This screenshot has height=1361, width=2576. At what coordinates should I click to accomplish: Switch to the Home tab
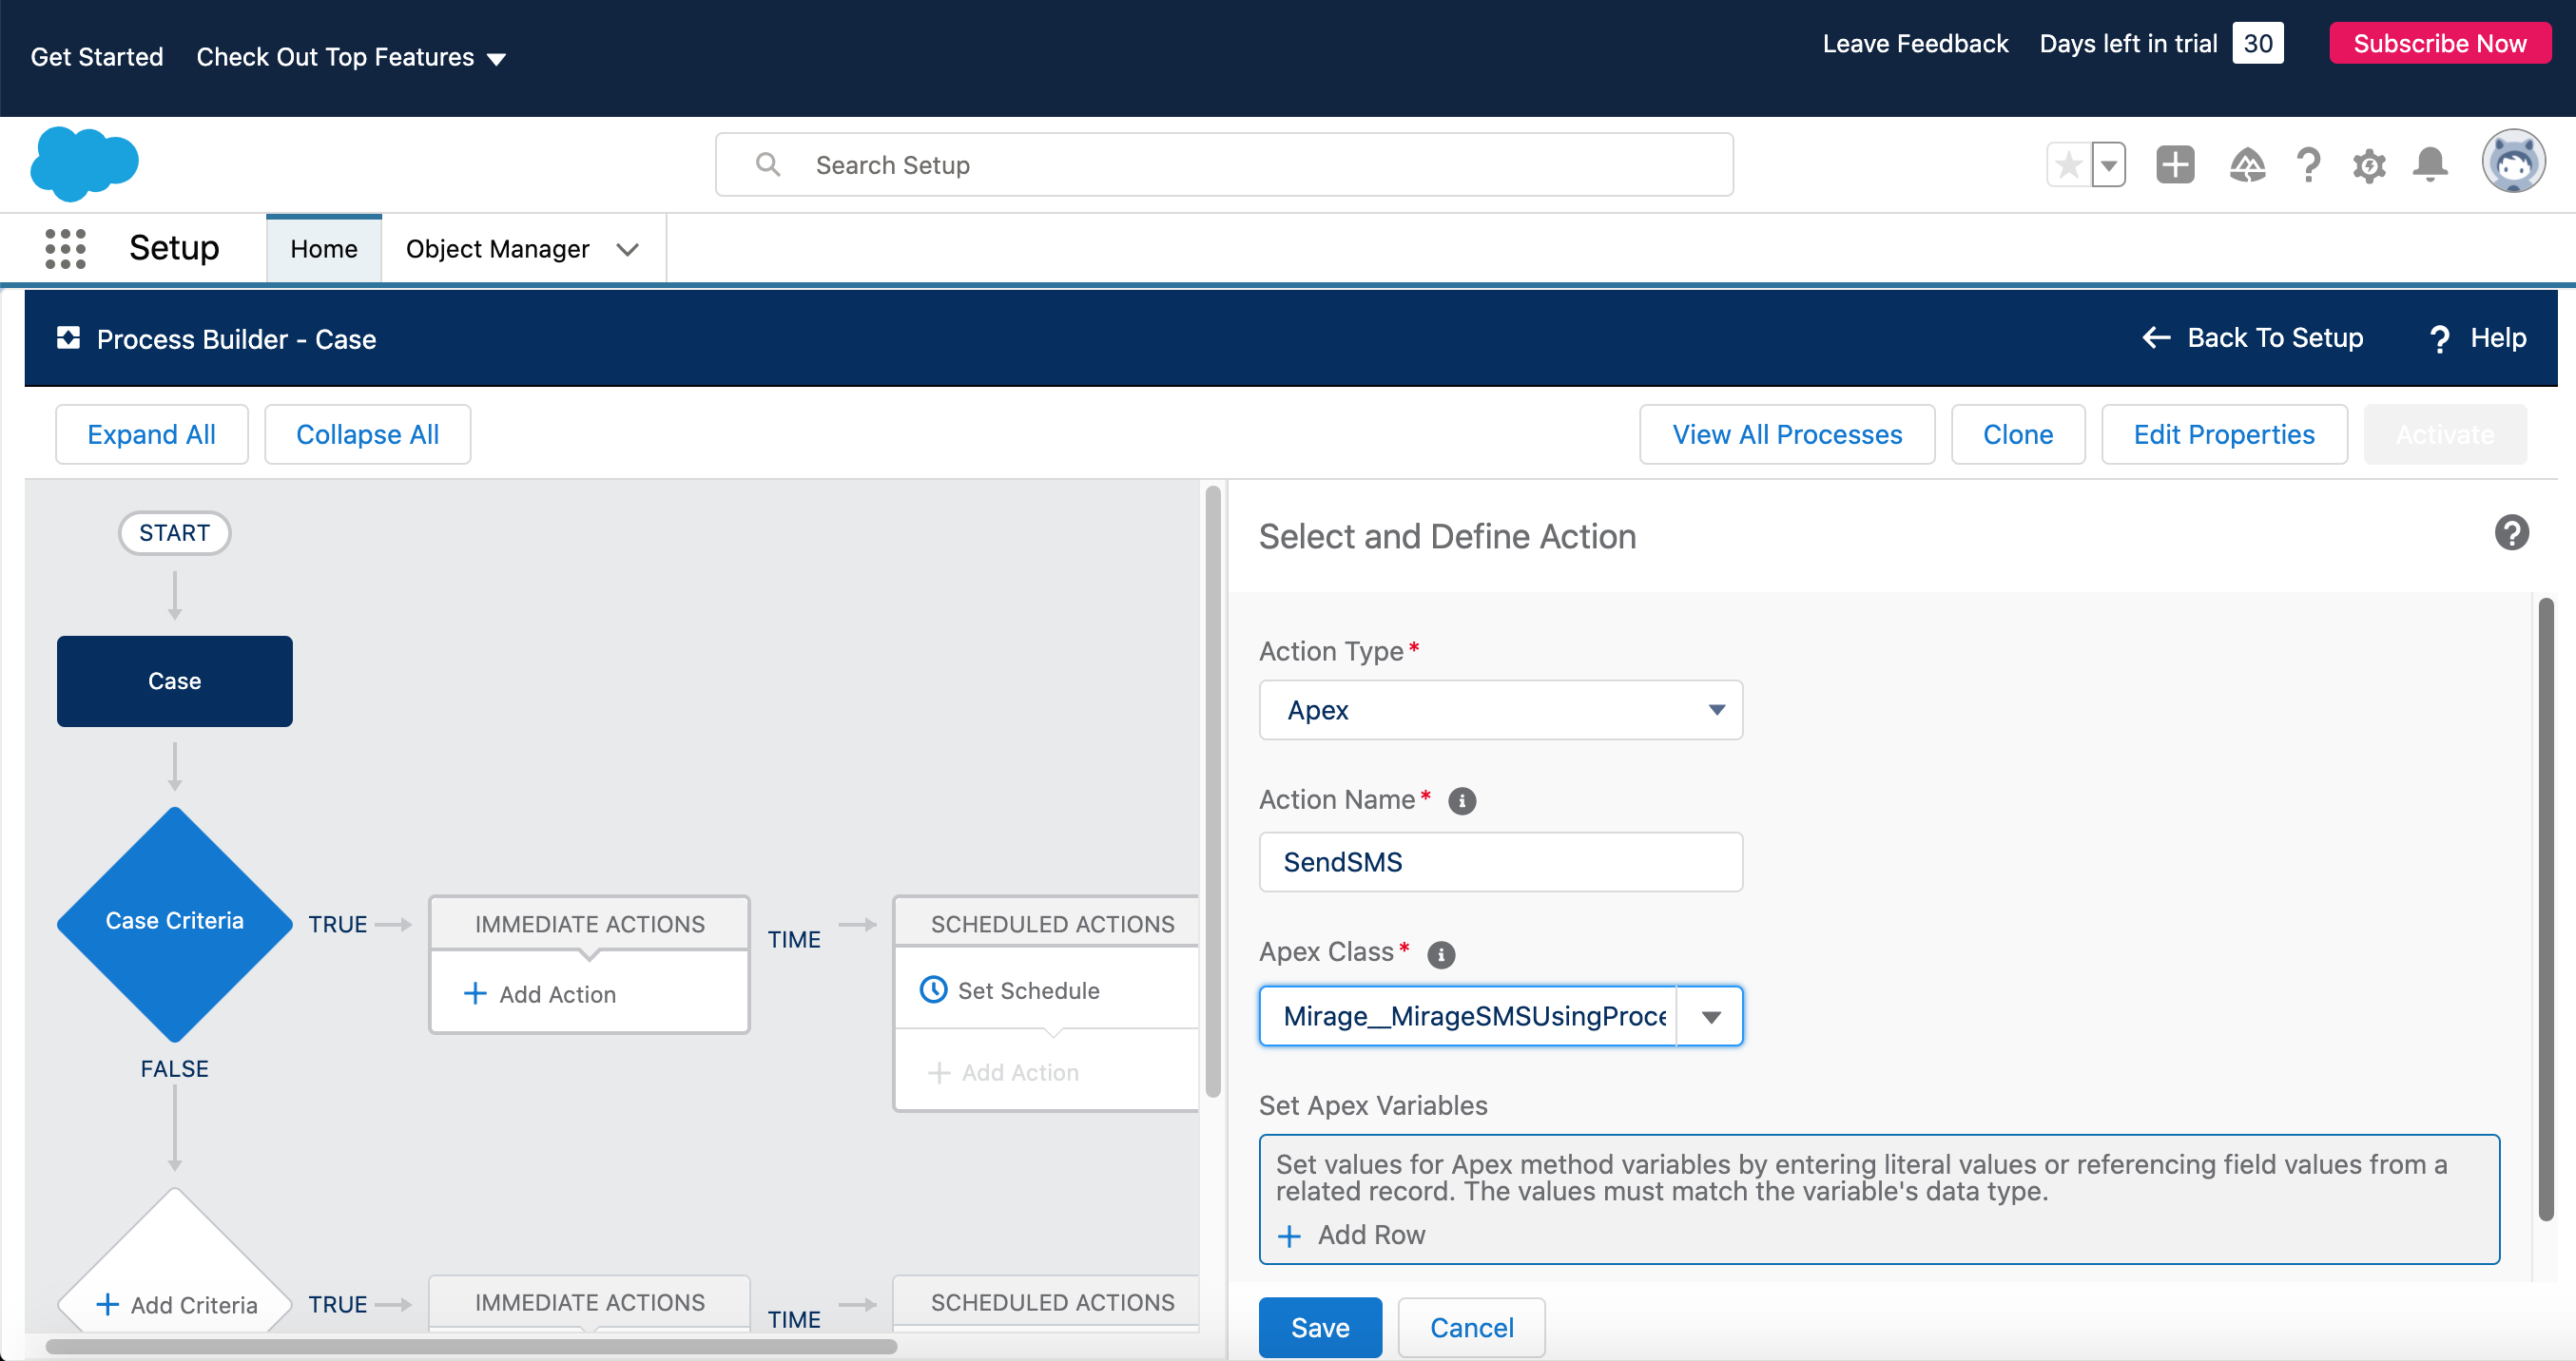(324, 249)
